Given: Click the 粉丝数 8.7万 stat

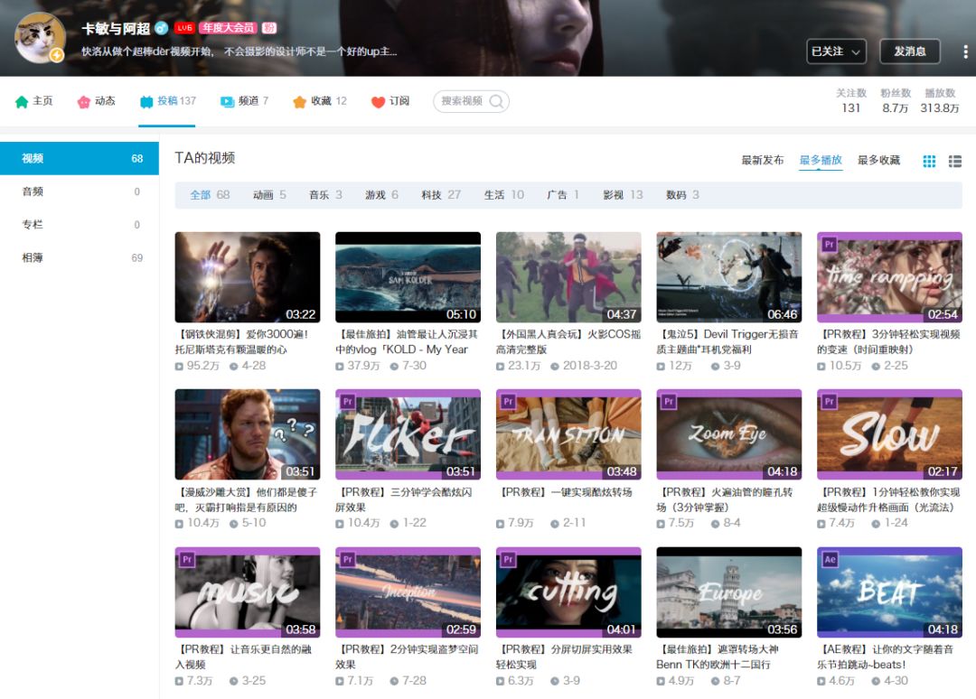Looking at the screenshot, I should tap(895, 101).
